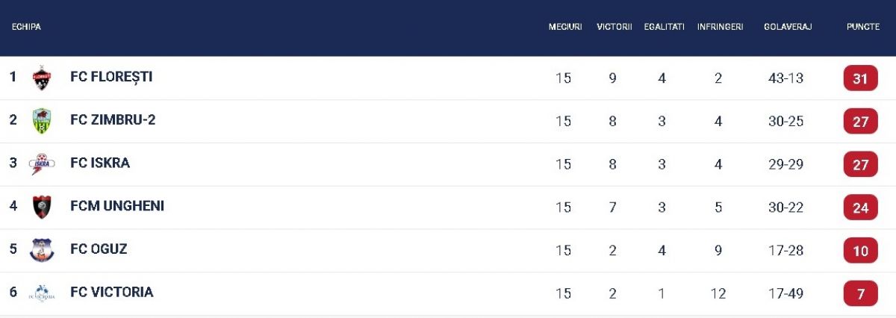Click the Victorii column header
896x318 pixels.
615,27
